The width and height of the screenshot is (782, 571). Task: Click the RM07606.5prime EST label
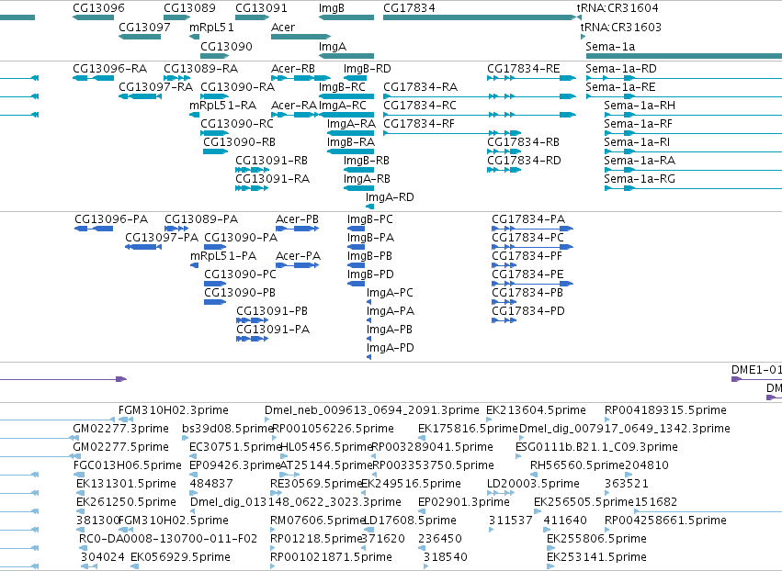click(318, 521)
